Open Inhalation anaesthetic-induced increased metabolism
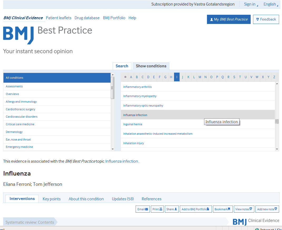Viewport: 282px width, 230px height. coord(198,134)
